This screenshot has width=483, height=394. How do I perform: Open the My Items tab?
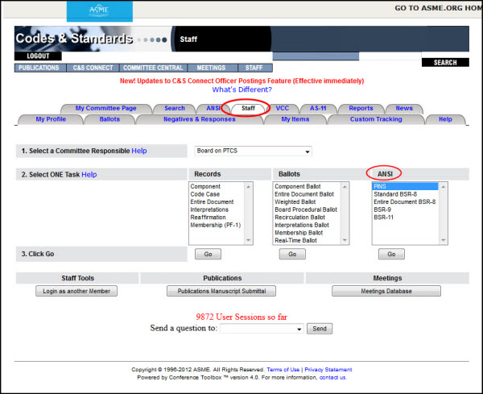[x=295, y=119]
